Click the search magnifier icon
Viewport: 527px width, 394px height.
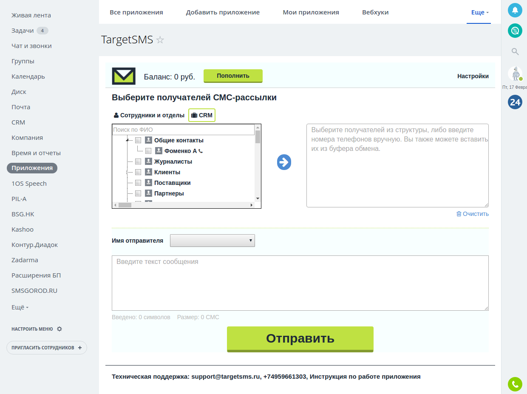tap(515, 52)
